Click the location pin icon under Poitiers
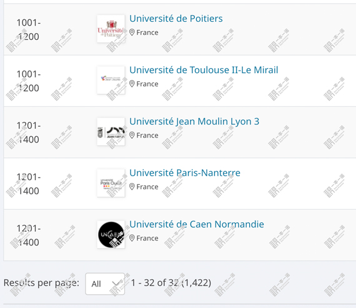This screenshot has height=308, width=356. [x=132, y=32]
